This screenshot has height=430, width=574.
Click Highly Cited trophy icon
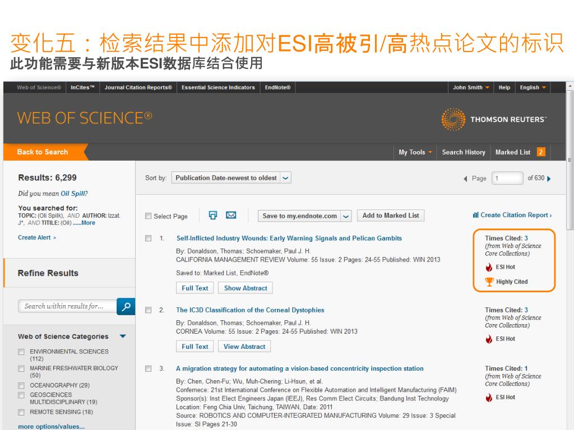pos(489,282)
